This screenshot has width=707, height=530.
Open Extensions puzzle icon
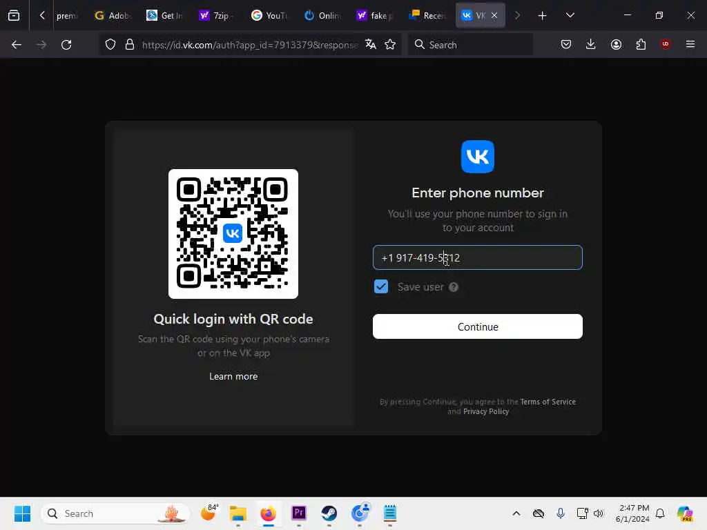coord(641,44)
